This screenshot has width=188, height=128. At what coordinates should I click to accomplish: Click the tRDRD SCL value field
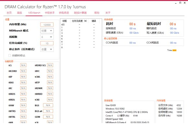tap(50, 65)
